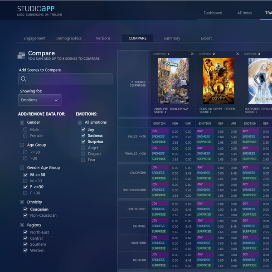Click the EMOTION column header under Compare 1
This screenshot has height=272, width=272.
(160, 123)
